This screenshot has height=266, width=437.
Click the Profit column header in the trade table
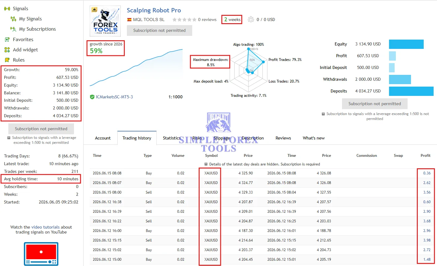(426, 156)
